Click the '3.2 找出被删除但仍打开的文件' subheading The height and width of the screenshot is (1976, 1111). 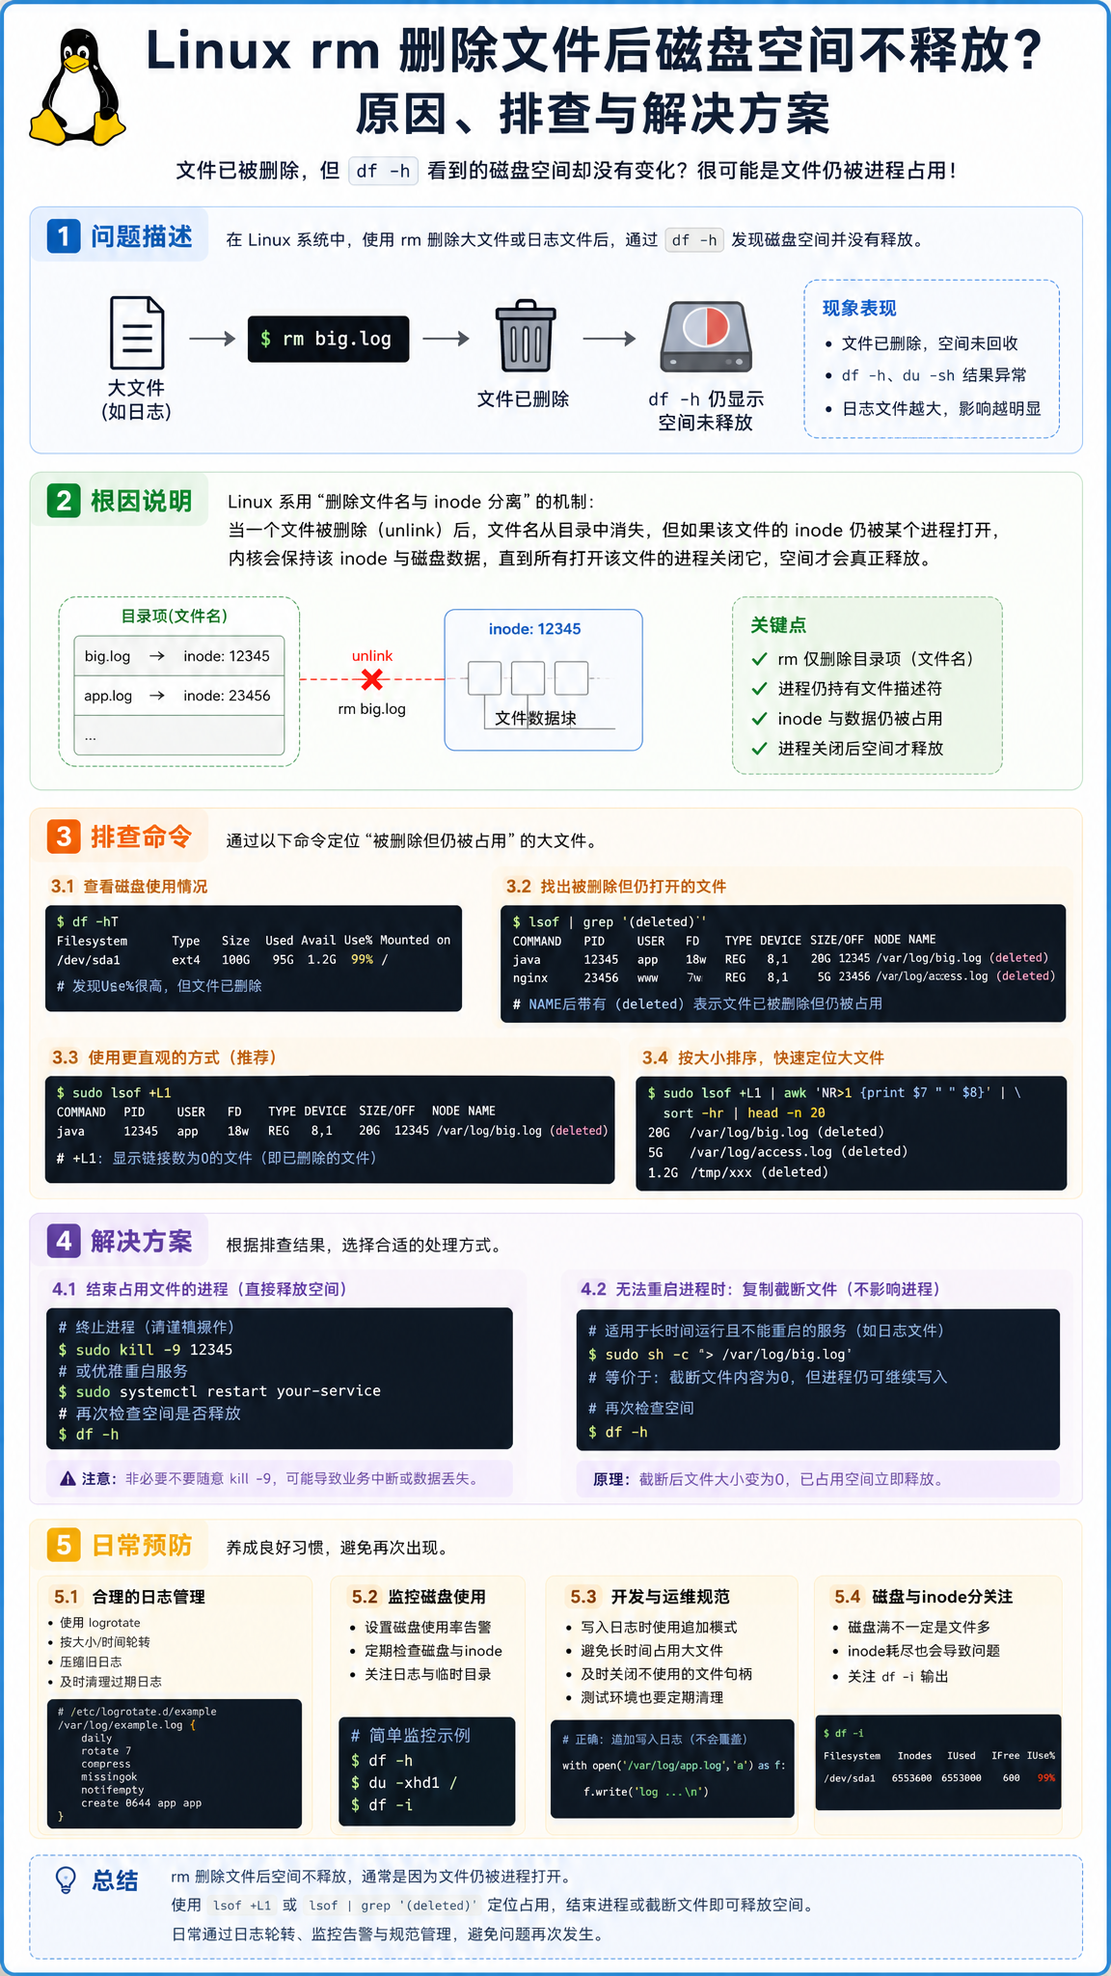pos(616,887)
